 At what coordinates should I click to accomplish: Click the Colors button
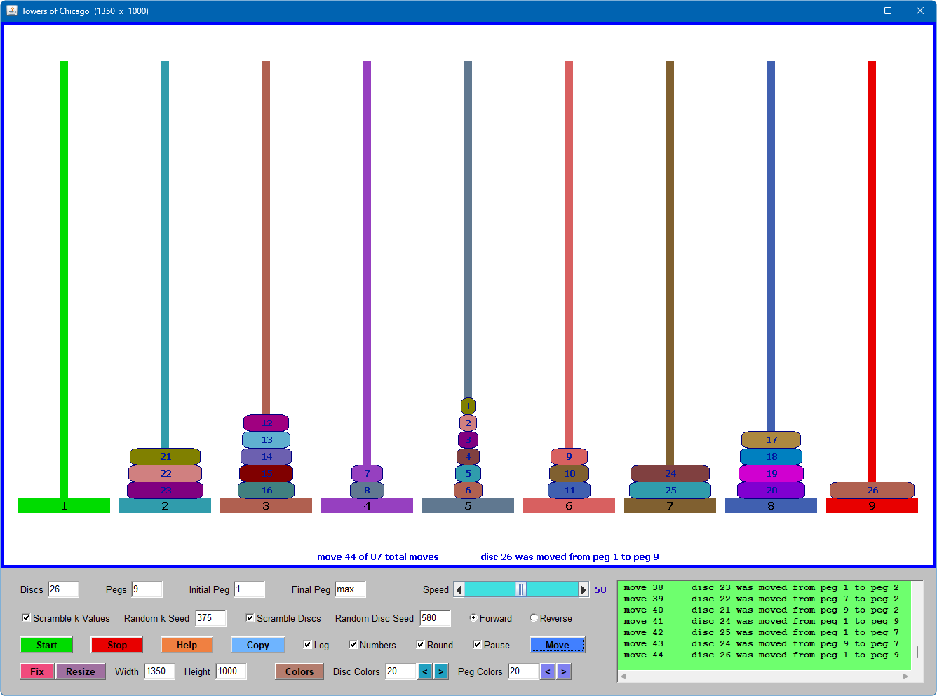[299, 671]
